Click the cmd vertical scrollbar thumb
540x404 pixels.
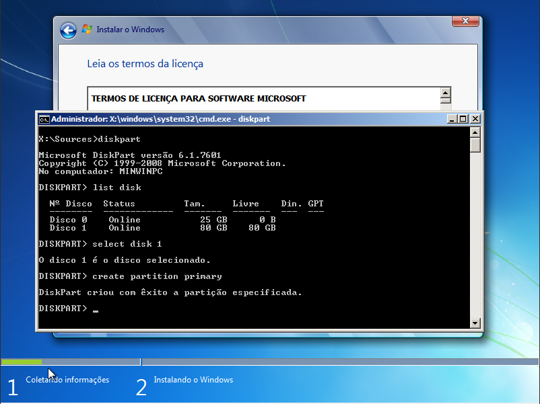pyautogui.click(x=475, y=145)
